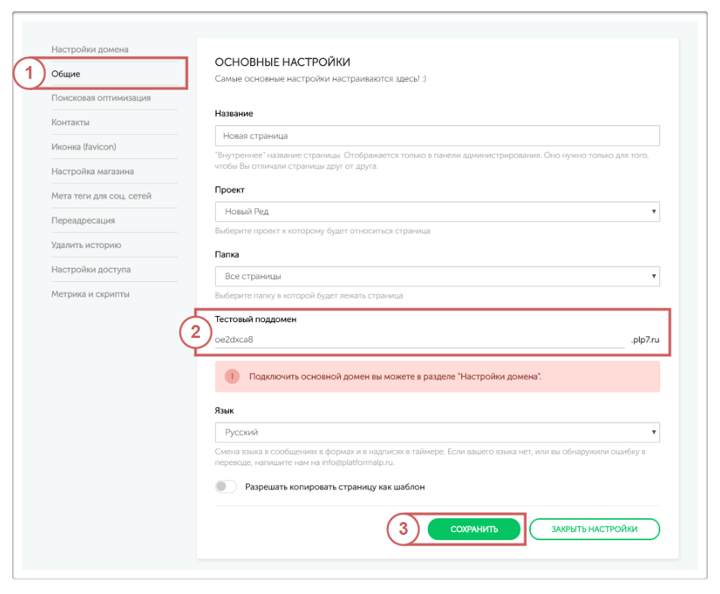Click the Сохранить button
Screen dimensions: 720x594
coord(474,529)
